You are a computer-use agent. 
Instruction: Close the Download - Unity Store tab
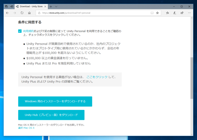click(x=45, y=7)
